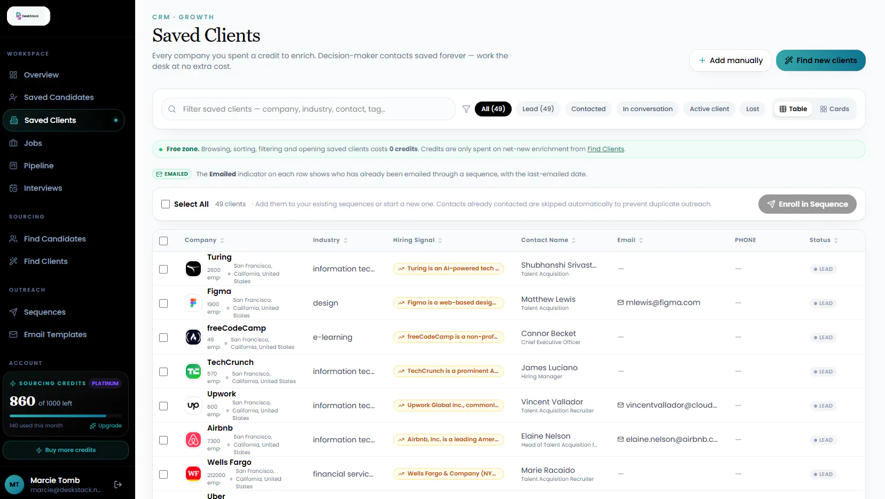885x499 pixels.
Task: Sort by the Company column
Action: click(205, 240)
